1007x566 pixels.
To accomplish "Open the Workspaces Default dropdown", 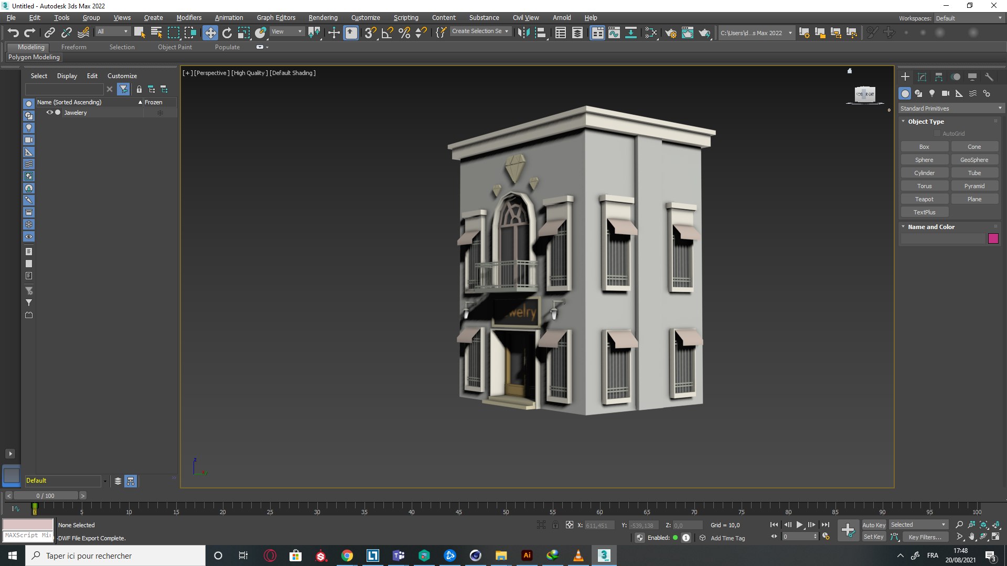I will tap(969, 18).
